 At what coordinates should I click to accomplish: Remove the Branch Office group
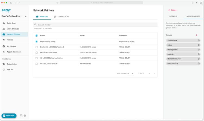click(x=199, y=63)
